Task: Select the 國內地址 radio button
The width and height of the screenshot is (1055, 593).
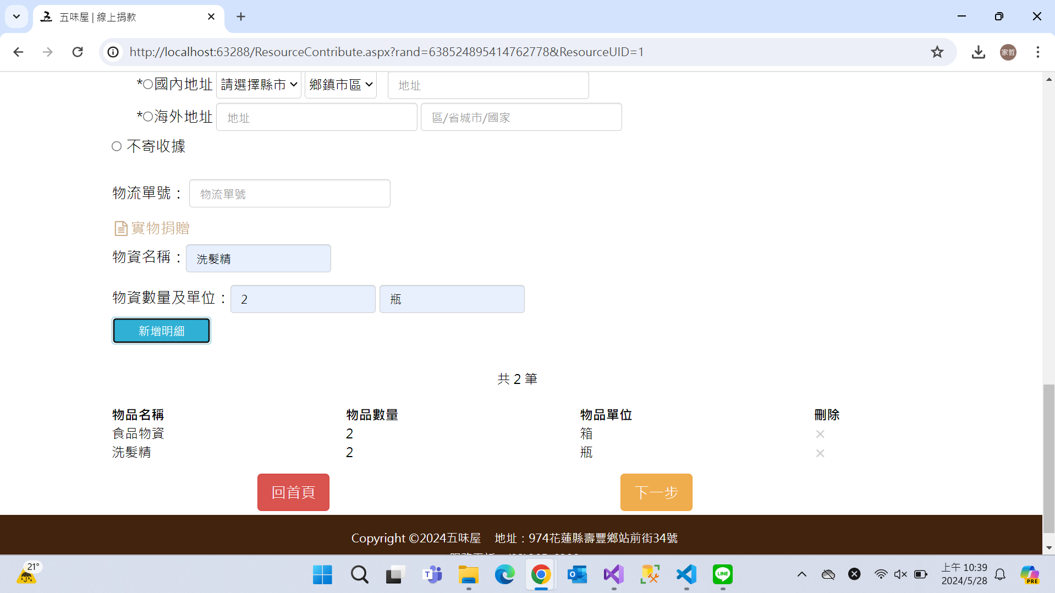Action: (148, 84)
